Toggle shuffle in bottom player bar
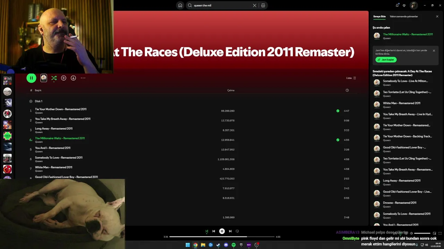The image size is (444, 249). point(207,231)
